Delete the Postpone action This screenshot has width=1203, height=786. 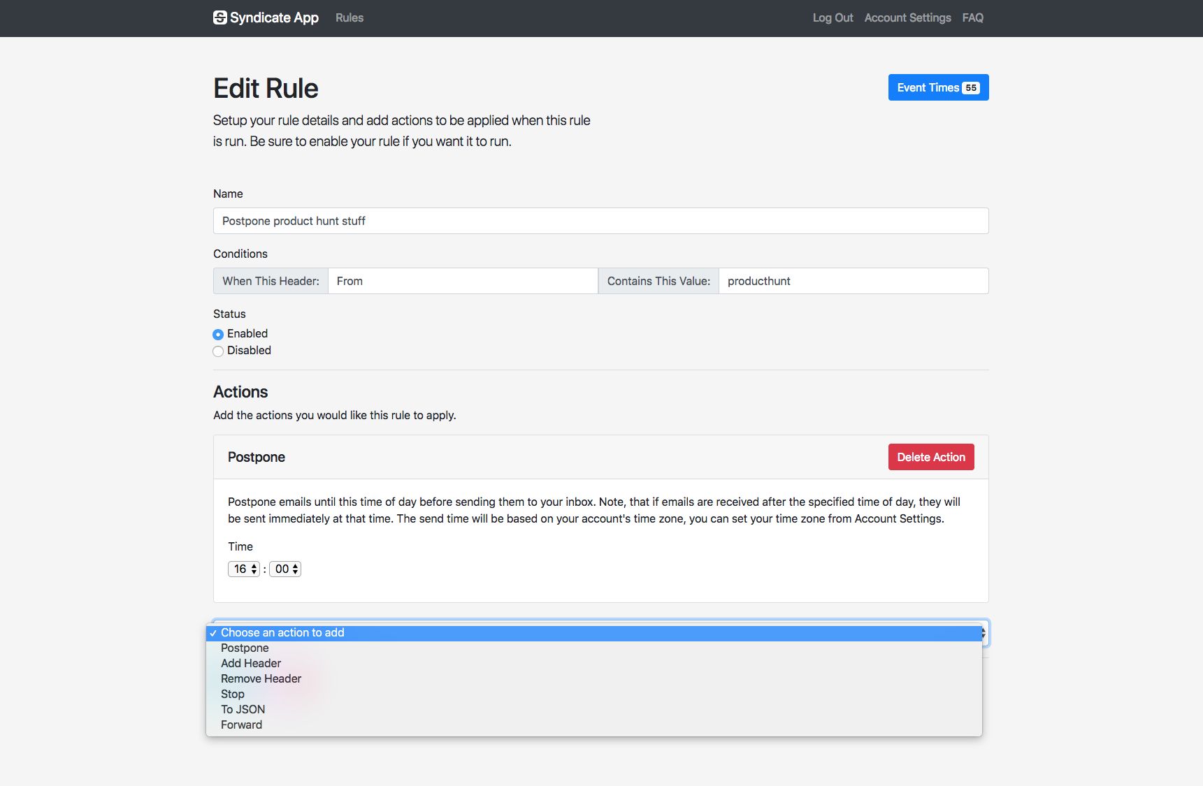[930, 457]
